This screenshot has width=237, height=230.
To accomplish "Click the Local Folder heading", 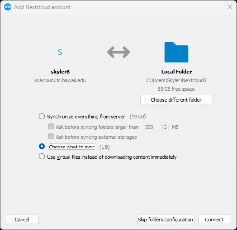I will click(x=176, y=72).
